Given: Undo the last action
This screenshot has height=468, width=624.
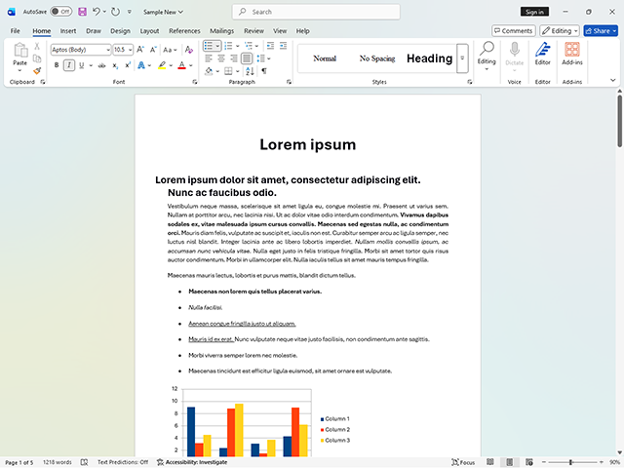Looking at the screenshot, I should pyautogui.click(x=97, y=12).
